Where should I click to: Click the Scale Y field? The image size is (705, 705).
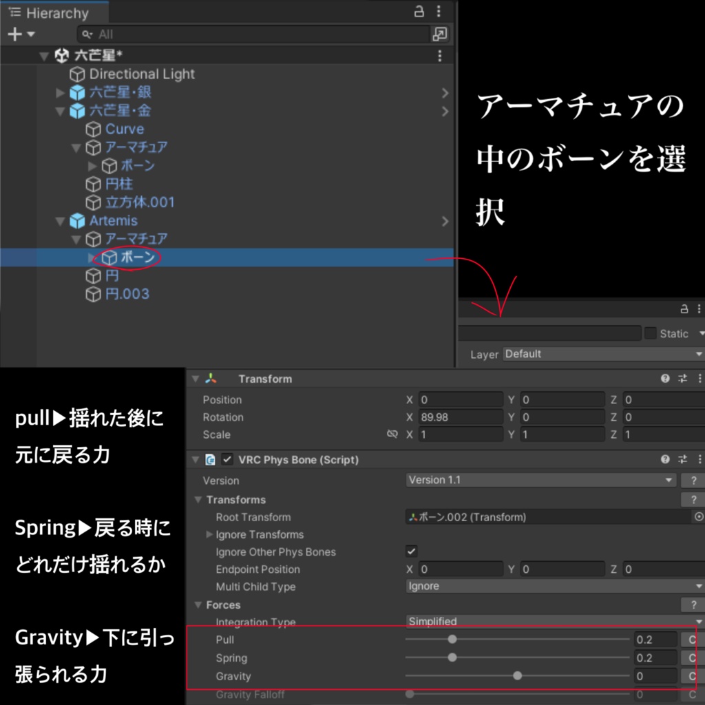pyautogui.click(x=562, y=435)
